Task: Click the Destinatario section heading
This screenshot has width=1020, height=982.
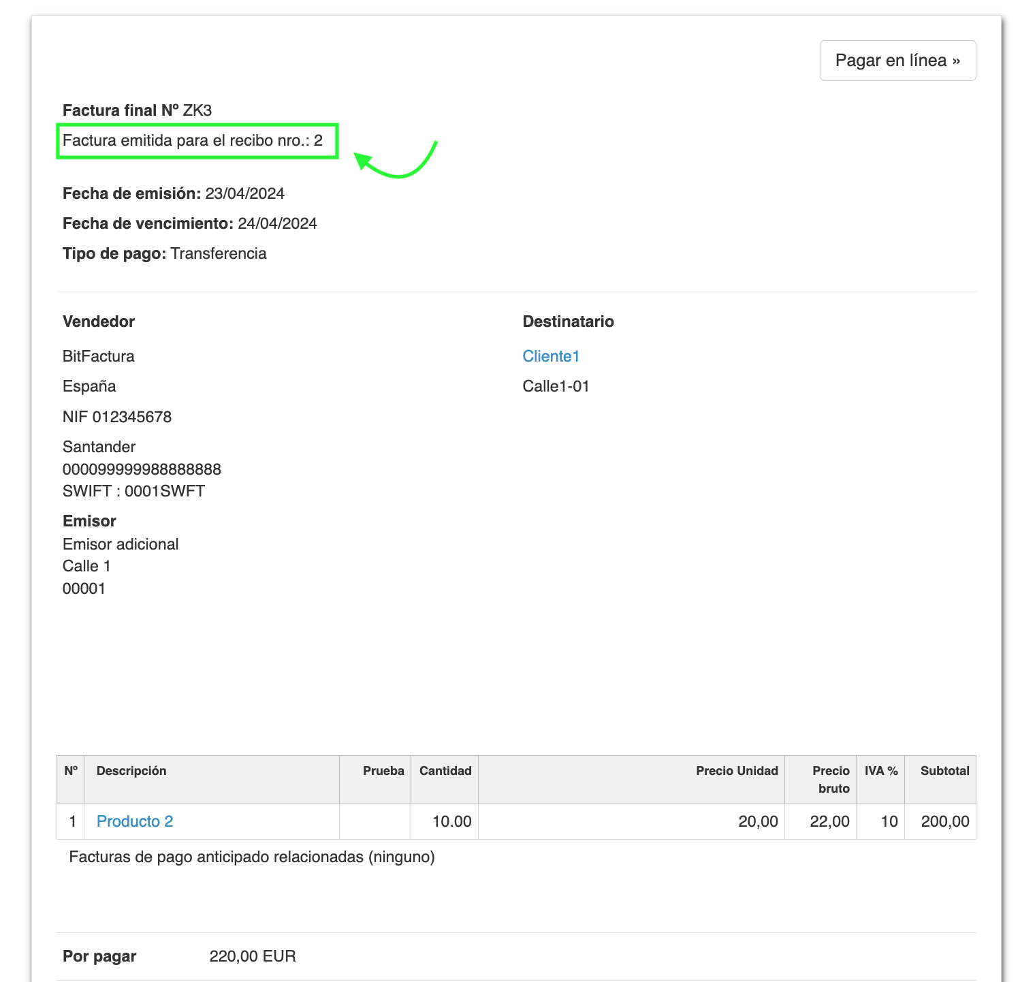Action: 568,321
